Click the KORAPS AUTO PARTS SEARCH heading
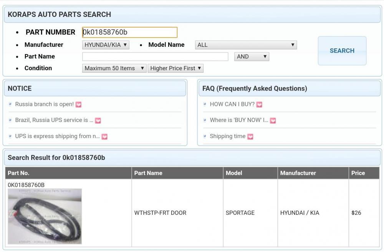Image resolution: width=384 pixels, height=252 pixels. [x=59, y=15]
